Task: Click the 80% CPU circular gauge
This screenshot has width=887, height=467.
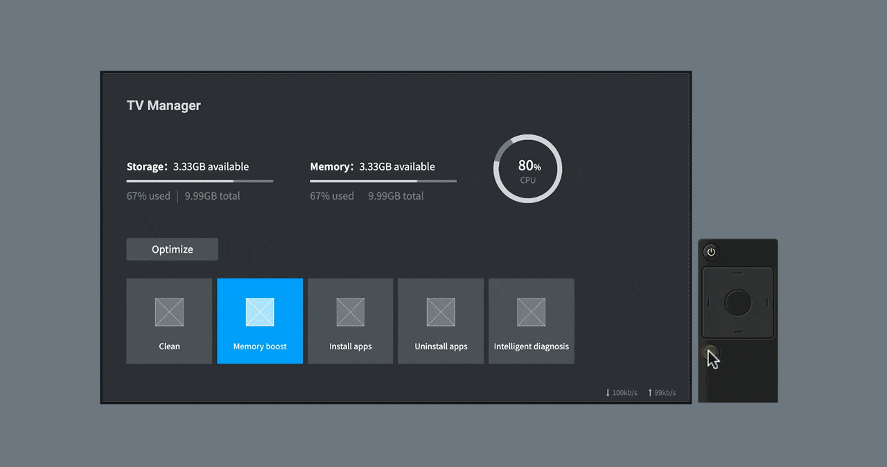Action: point(527,169)
